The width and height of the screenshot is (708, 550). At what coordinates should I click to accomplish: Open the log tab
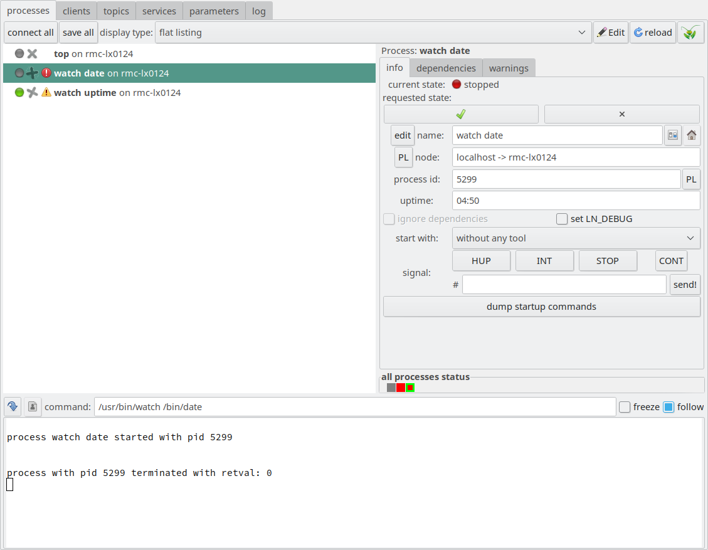259,11
